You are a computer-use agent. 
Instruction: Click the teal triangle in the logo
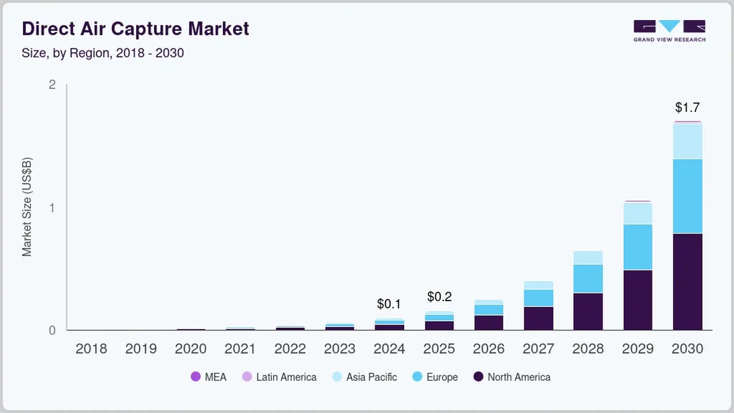tap(669, 26)
